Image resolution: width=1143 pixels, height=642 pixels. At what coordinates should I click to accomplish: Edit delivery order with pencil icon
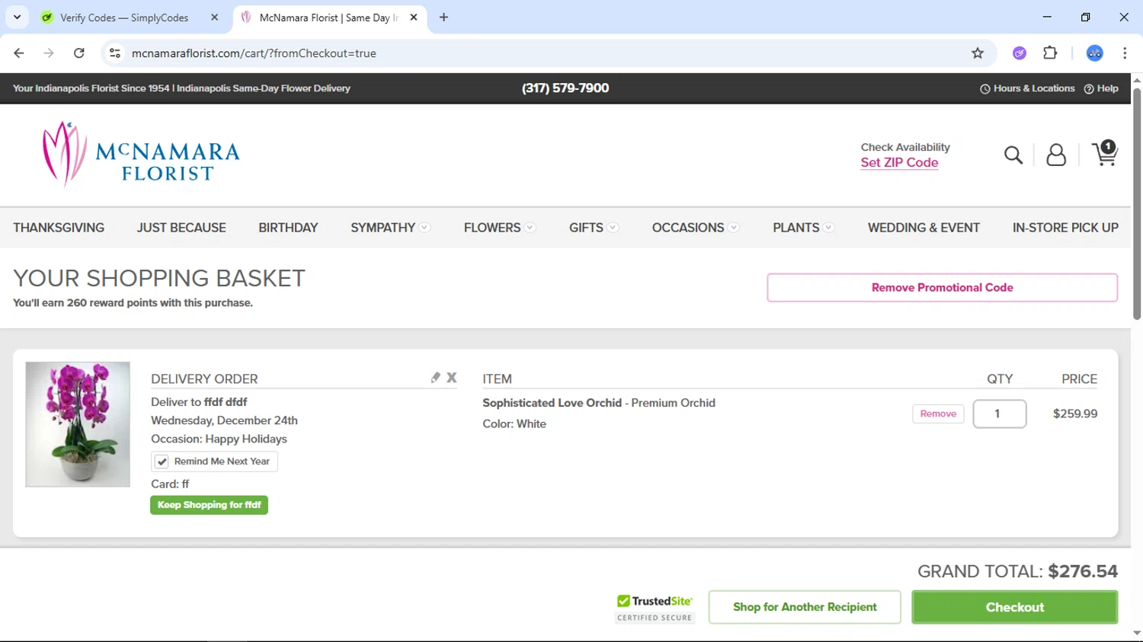[x=435, y=378]
